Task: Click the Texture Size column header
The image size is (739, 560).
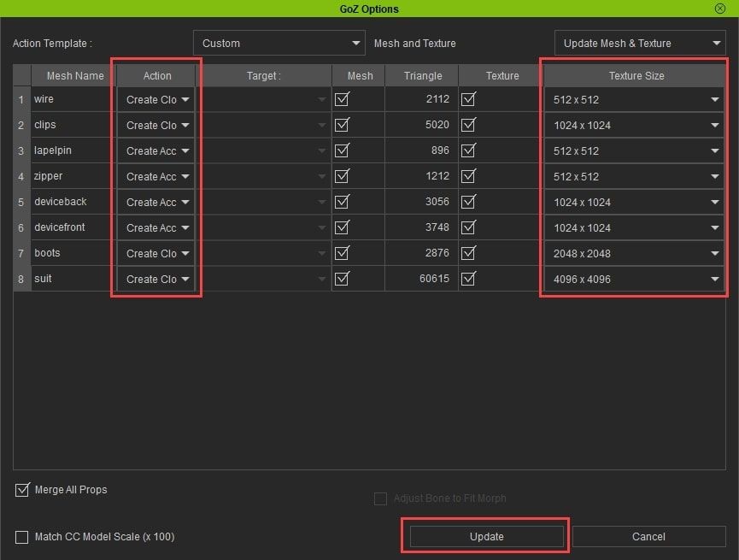Action: 636,76
